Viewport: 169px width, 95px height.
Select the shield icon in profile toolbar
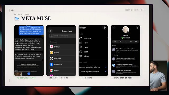[120, 42]
